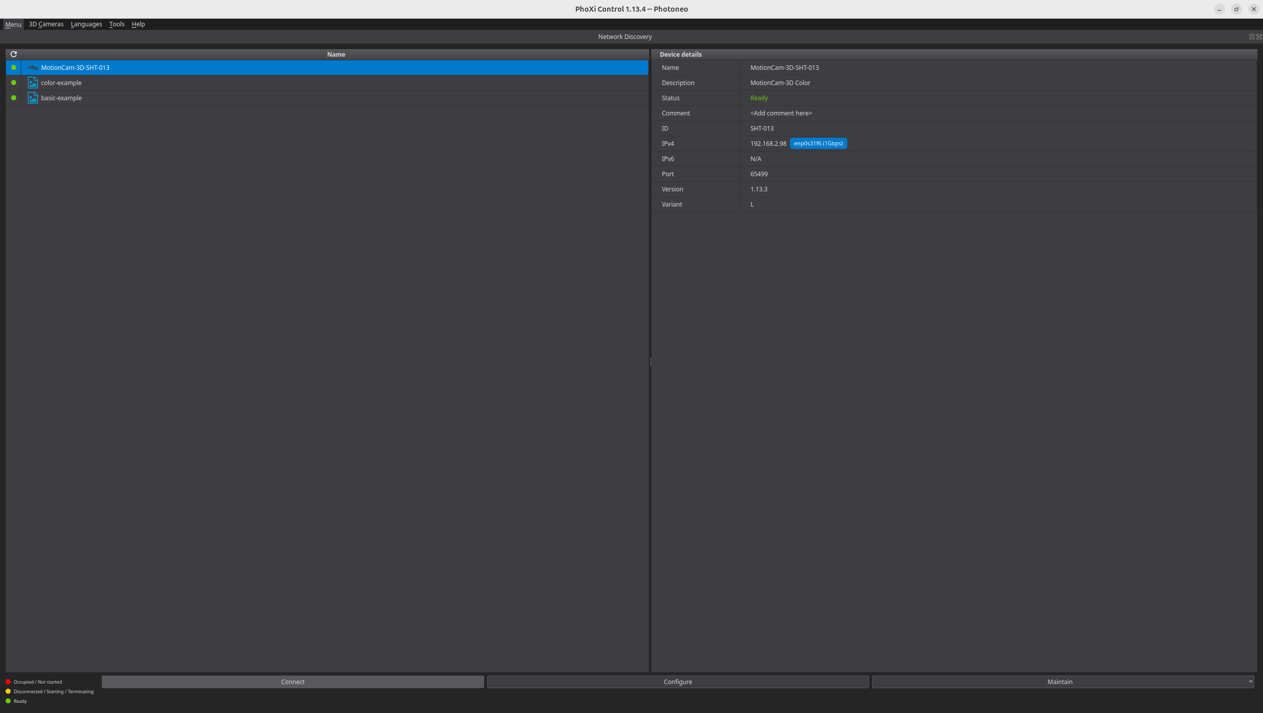Viewport: 1263px width, 713px height.
Task: Click the refresh device list icon
Action: [x=14, y=54]
